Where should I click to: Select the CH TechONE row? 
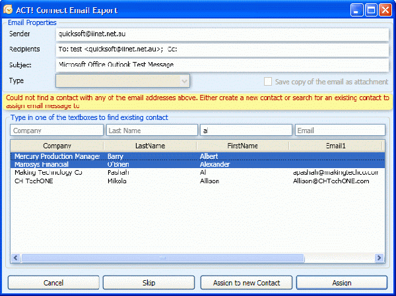197,181
